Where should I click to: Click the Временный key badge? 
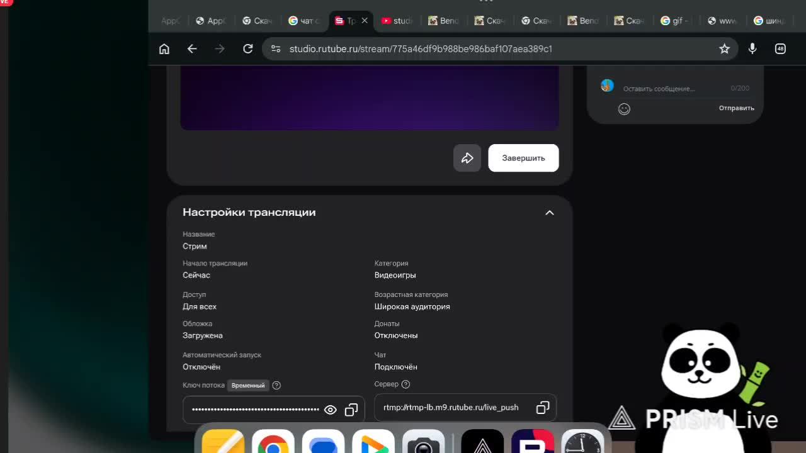tap(248, 385)
